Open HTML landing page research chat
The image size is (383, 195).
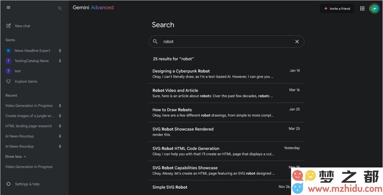(x=29, y=126)
